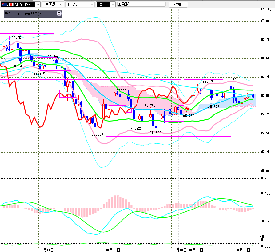Click the 08月19日 date label
Viewport: 275px width, 252px height.
[243, 250]
